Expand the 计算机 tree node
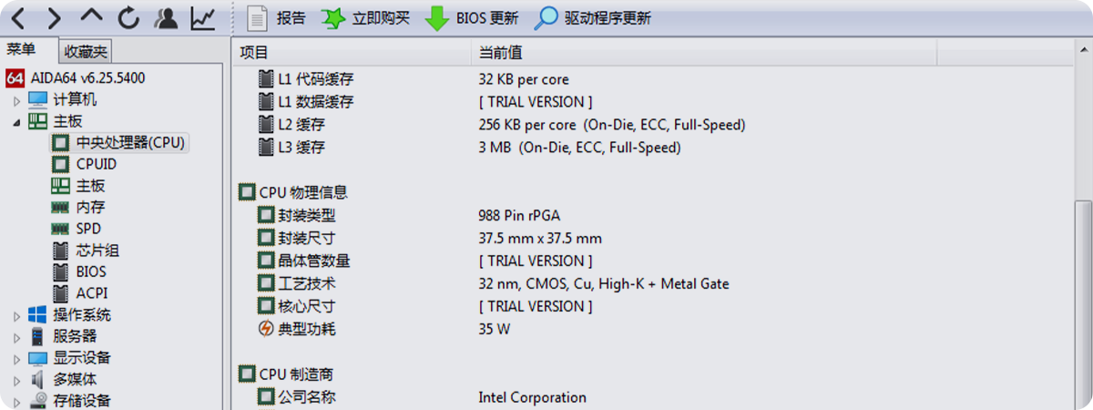Viewport: 1093px width, 410px height. coord(16,100)
